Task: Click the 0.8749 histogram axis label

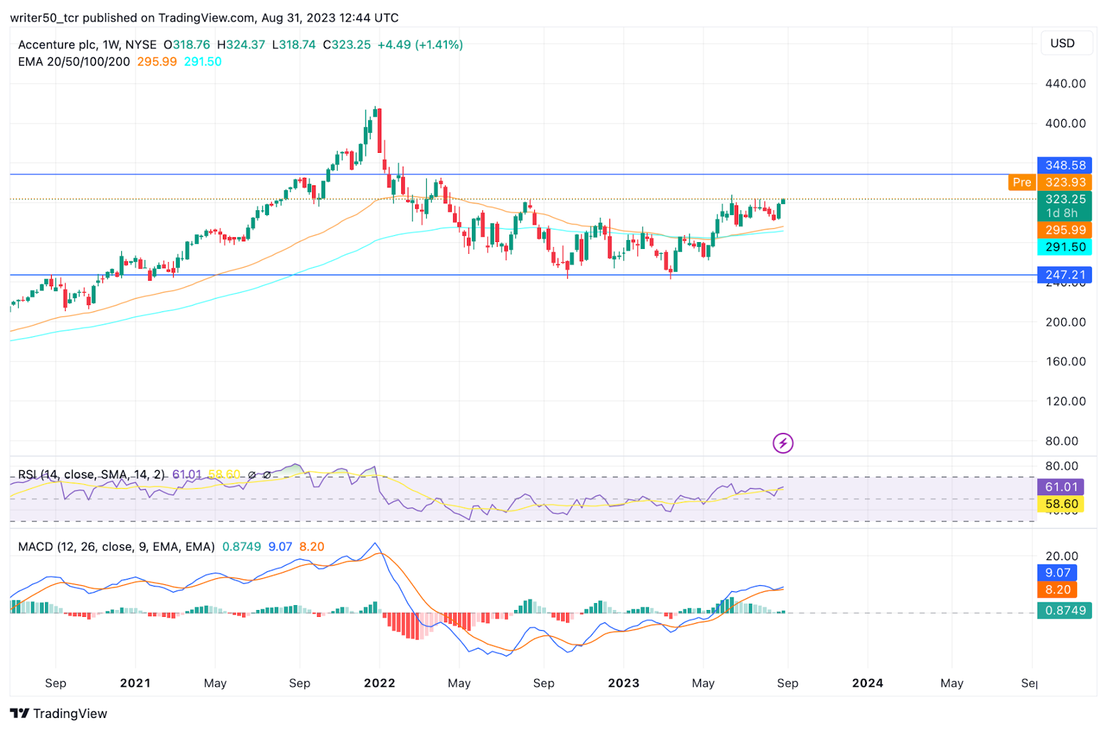Action: click(1064, 611)
